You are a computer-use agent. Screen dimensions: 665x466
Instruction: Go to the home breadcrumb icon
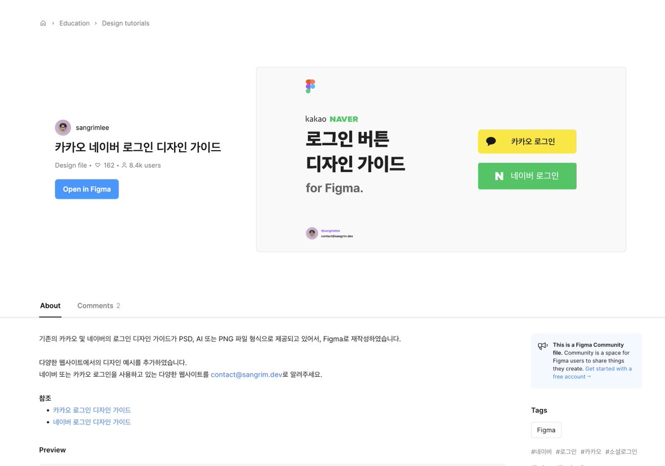tap(43, 23)
